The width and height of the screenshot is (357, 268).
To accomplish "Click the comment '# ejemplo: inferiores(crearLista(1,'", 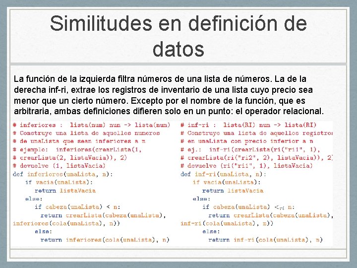I will (77, 149).
